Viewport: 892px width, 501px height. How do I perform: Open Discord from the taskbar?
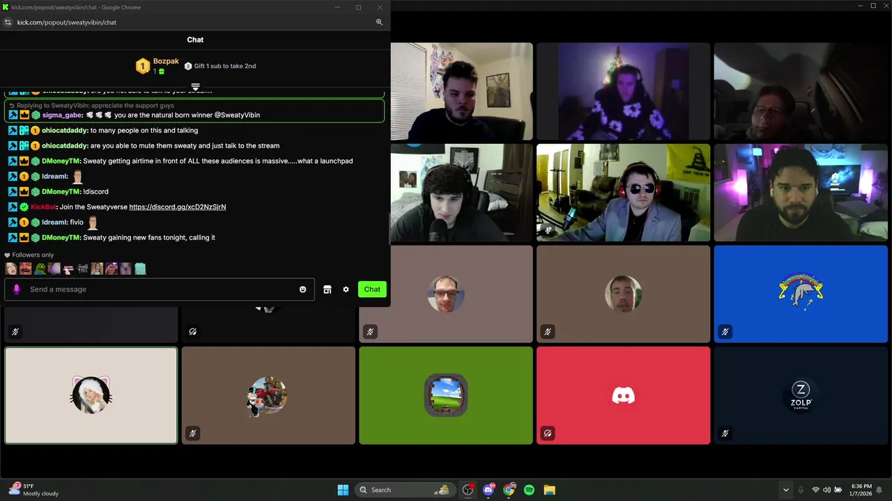coord(489,490)
